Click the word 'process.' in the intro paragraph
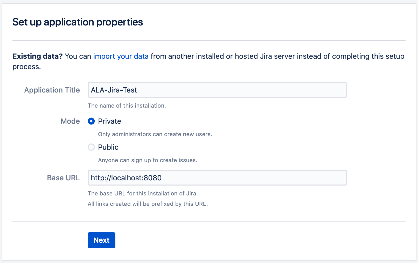Screen dimensions: 418x263 coord(27,67)
